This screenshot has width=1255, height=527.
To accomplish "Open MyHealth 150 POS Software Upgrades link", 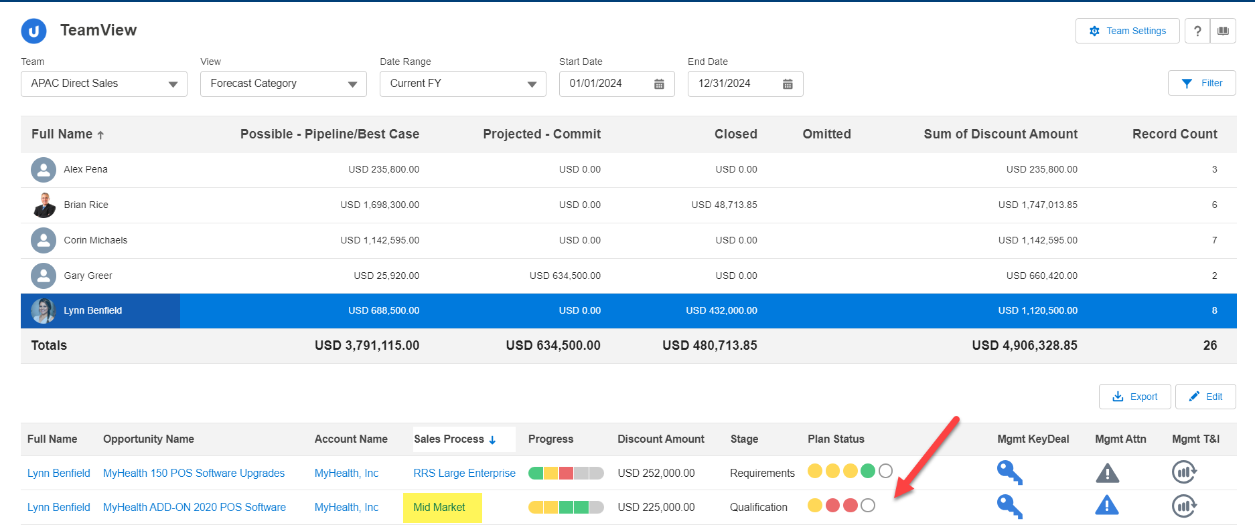I will tap(194, 473).
